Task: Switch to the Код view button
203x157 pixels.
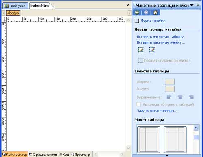Action: (x=64, y=154)
